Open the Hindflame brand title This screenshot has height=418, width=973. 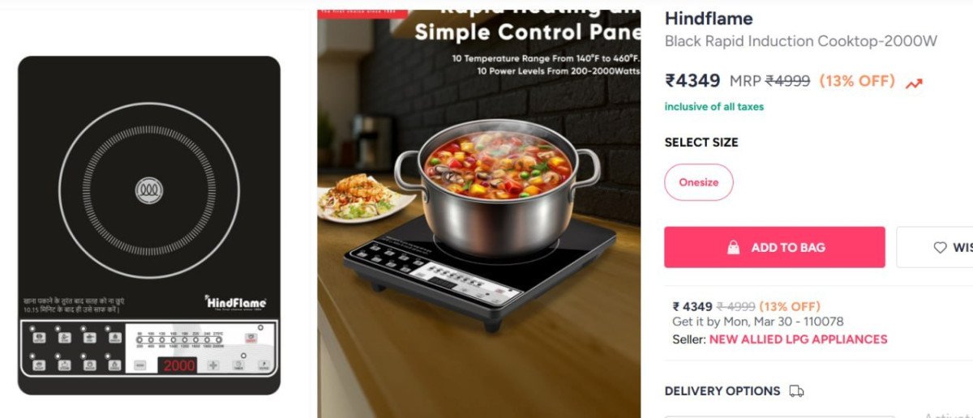tap(709, 19)
